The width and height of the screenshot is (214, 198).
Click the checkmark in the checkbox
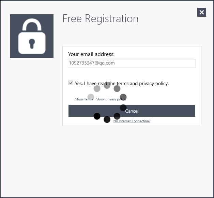pos(71,83)
